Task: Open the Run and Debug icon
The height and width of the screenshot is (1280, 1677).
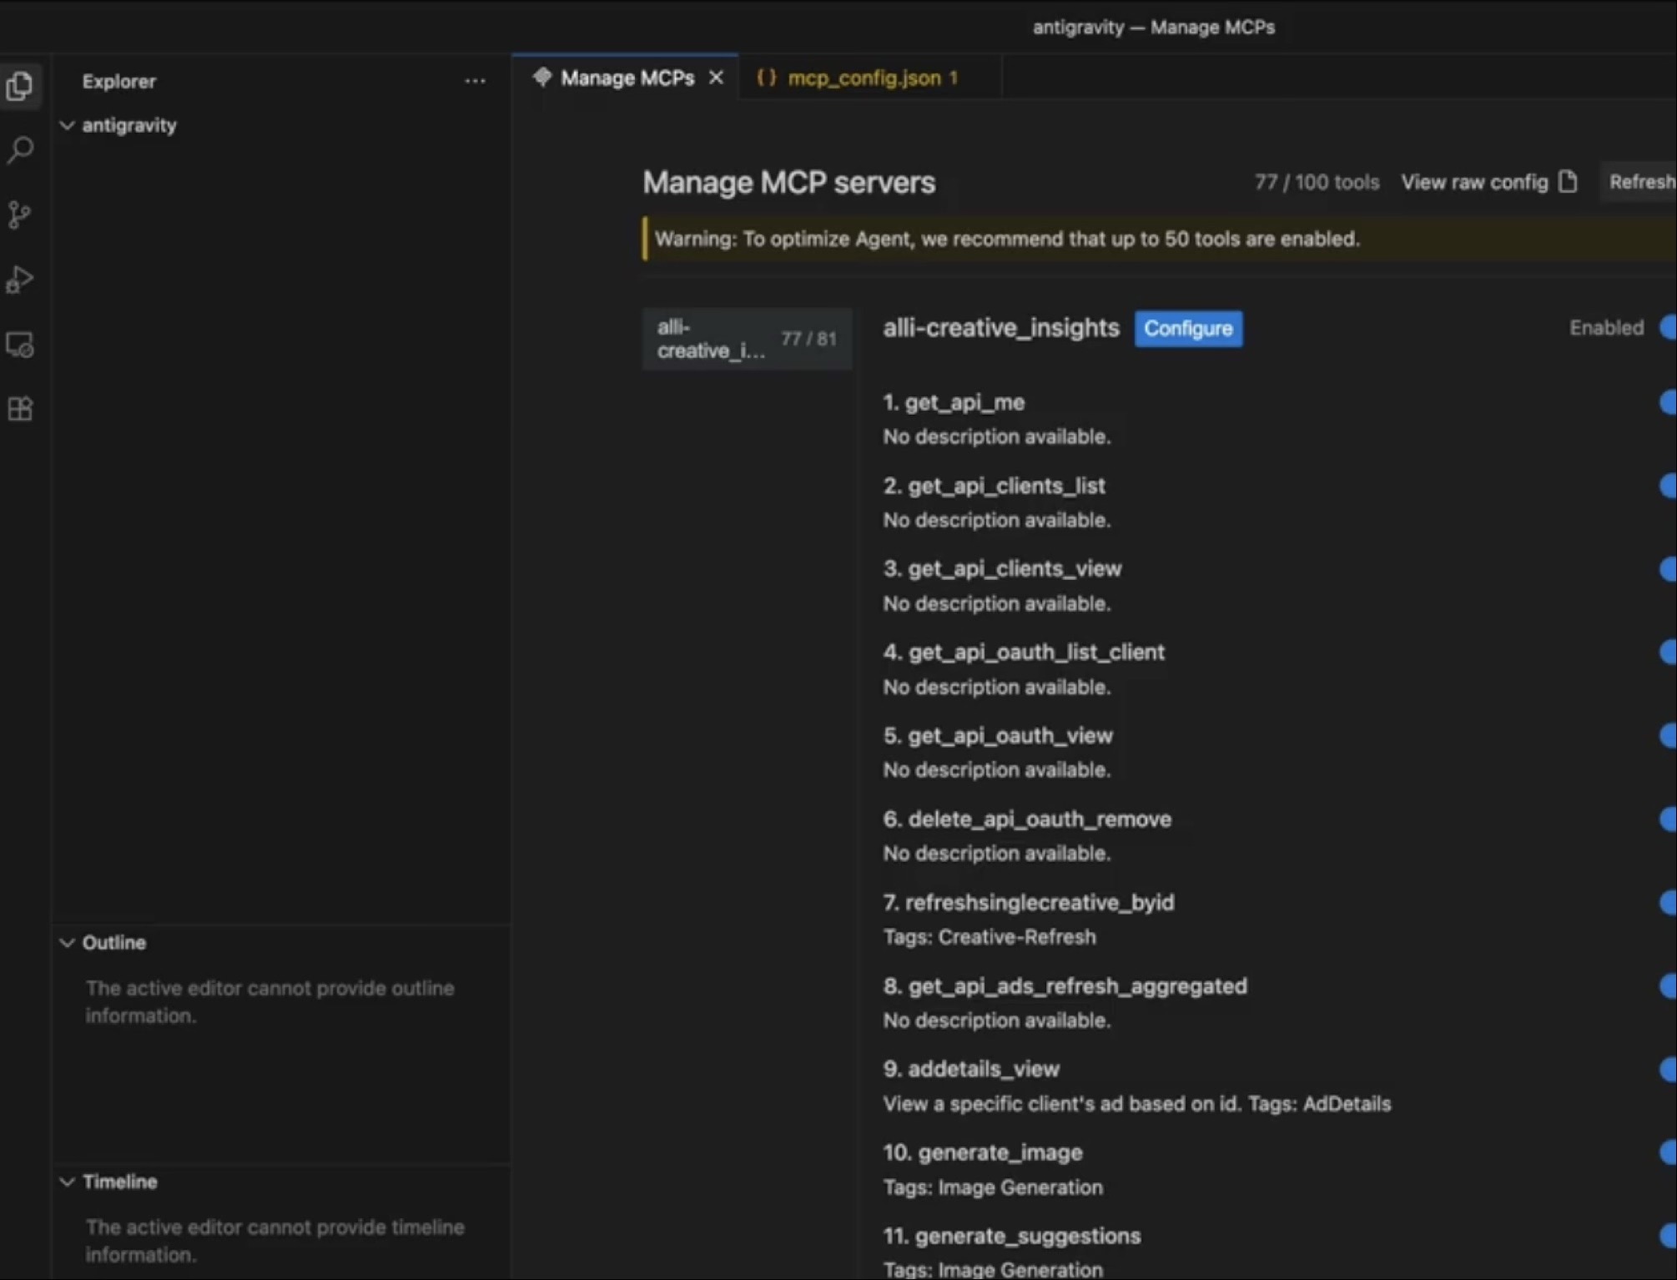Action: coord(20,280)
